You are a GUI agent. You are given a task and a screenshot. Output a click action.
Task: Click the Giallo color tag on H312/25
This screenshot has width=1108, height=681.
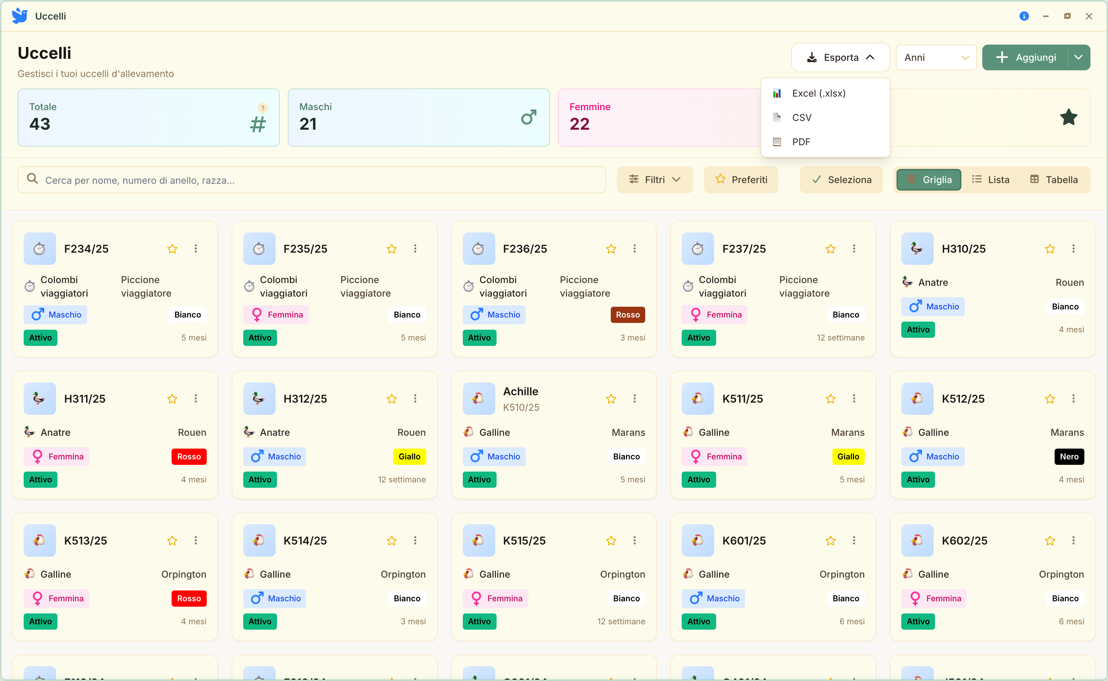[x=409, y=457]
